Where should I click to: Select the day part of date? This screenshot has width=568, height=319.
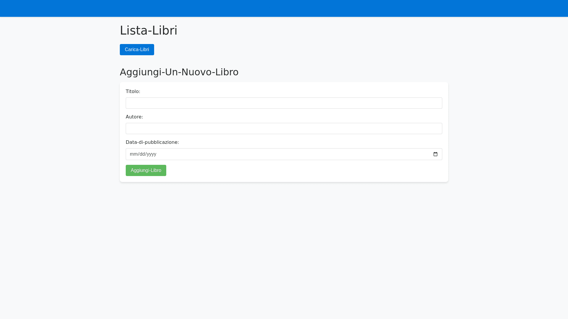tap(143, 154)
